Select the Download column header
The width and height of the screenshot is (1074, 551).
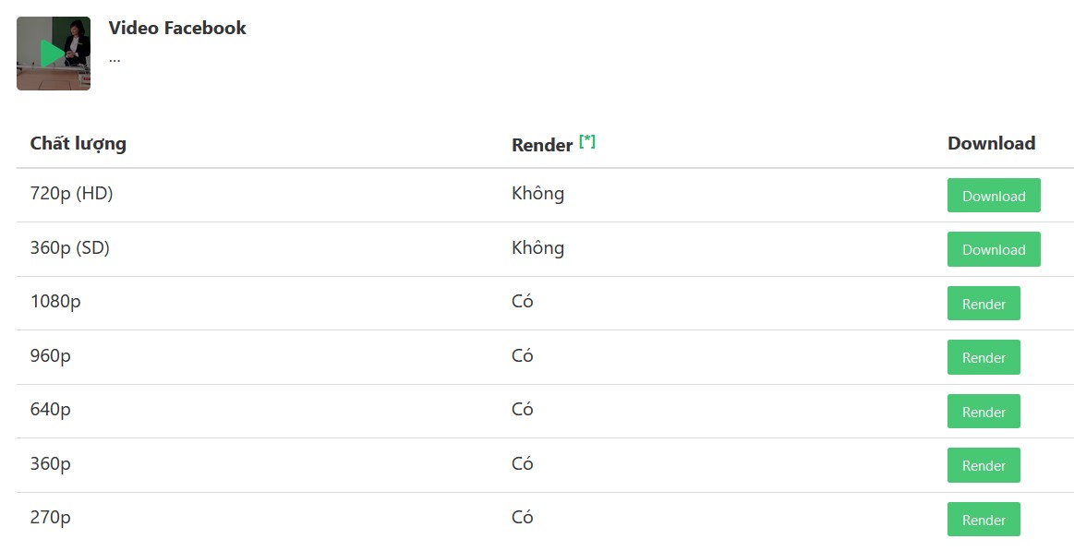point(991,143)
